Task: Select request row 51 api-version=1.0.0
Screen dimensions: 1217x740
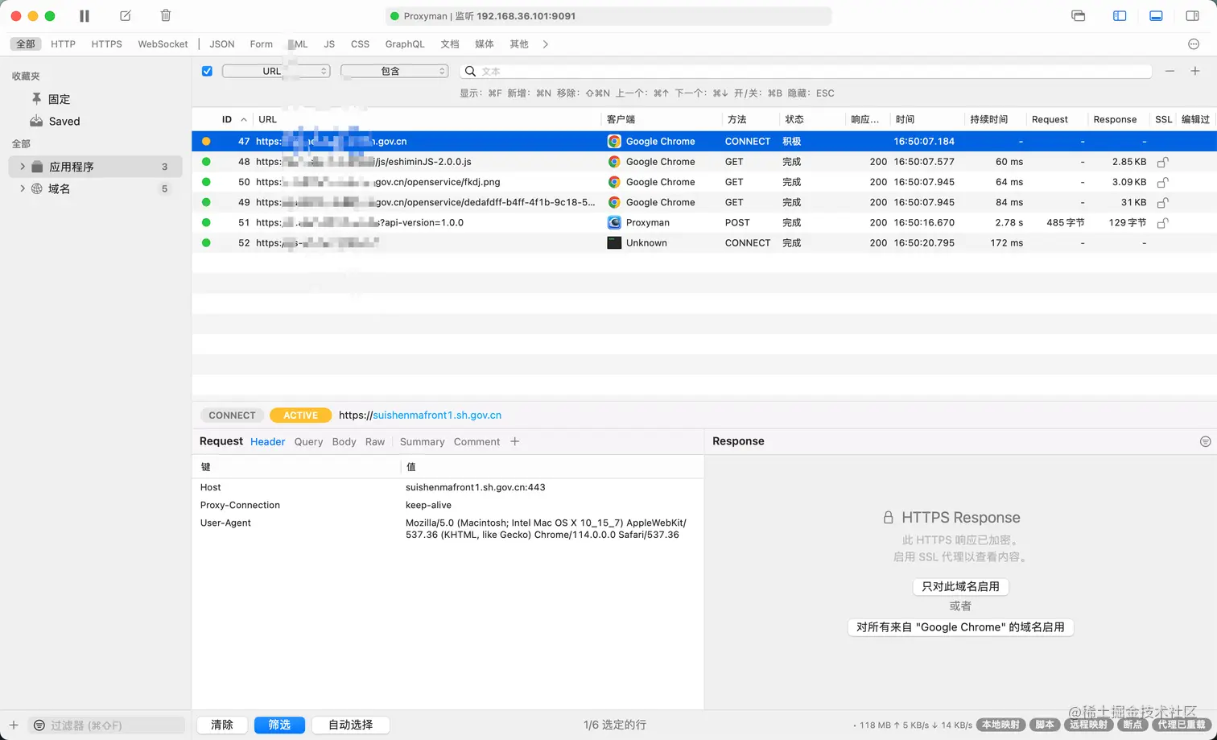Action: [x=704, y=222]
